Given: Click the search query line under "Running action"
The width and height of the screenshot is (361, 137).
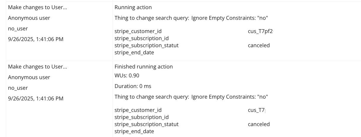Looking at the screenshot, I should click(x=191, y=18).
